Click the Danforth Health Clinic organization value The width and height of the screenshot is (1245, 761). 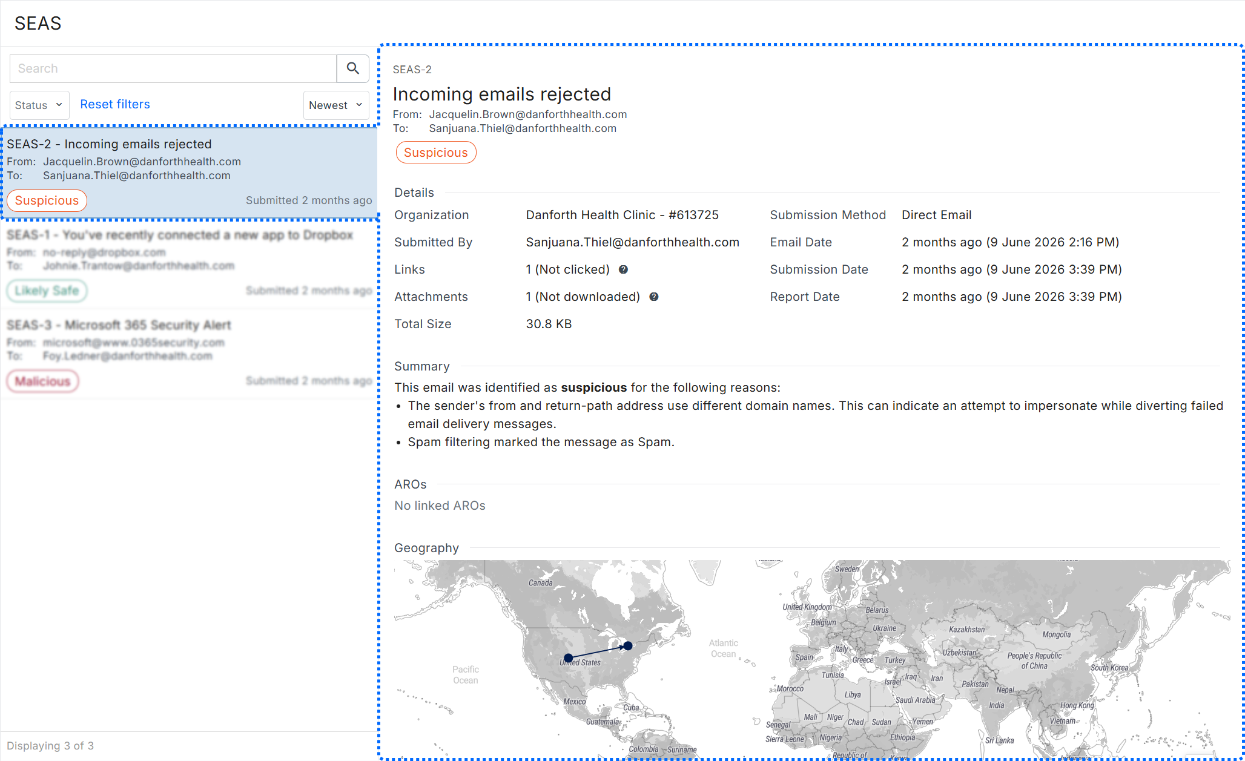(x=622, y=215)
